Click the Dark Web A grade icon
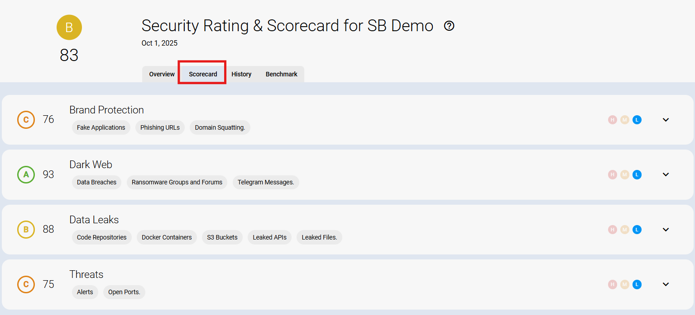The width and height of the screenshot is (695, 315). click(26, 174)
